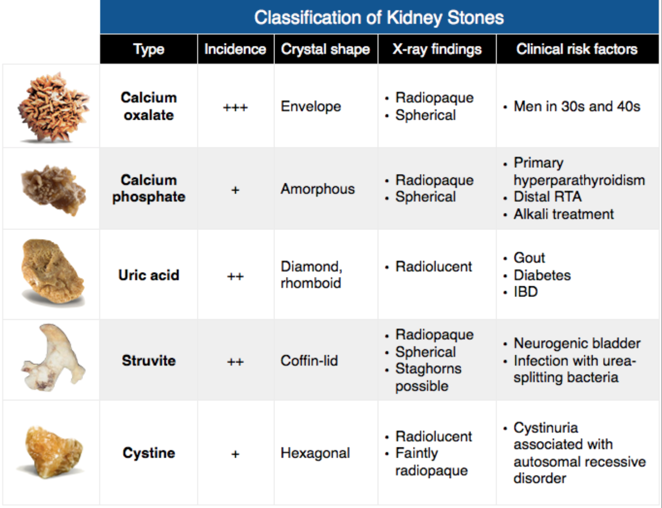Select the Type column header
Image resolution: width=662 pixels, height=508 pixels.
pyautogui.click(x=149, y=49)
